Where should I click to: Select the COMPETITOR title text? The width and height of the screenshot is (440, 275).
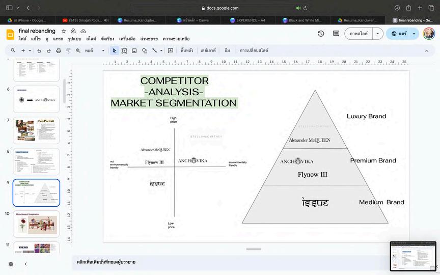pyautogui.click(x=174, y=81)
